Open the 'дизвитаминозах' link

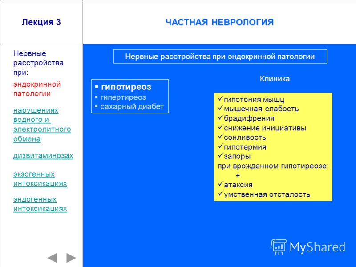(x=43, y=155)
